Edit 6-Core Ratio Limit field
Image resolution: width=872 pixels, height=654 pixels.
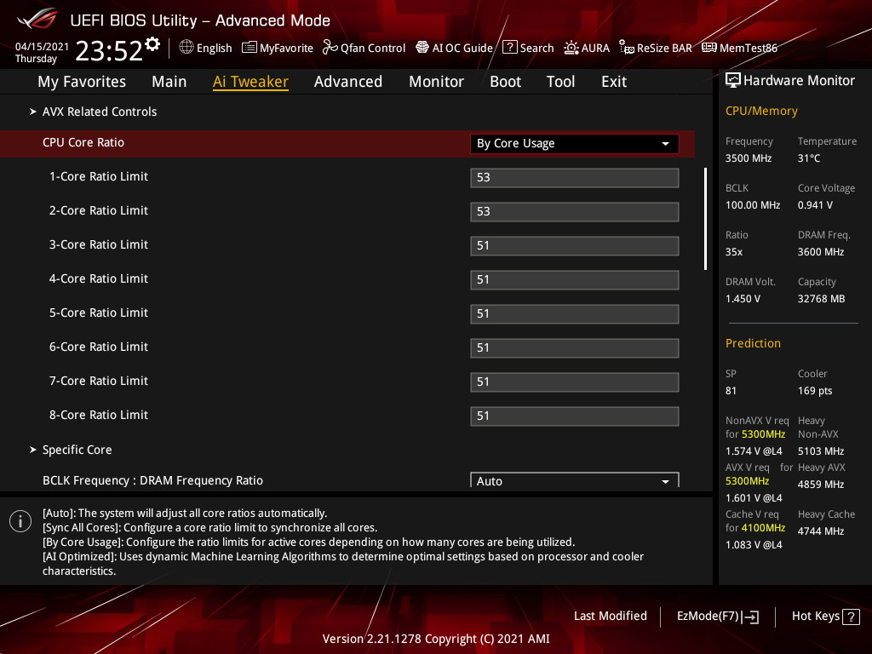click(574, 347)
